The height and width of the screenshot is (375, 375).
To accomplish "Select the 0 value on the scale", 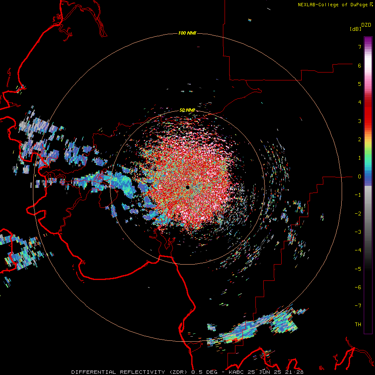I will (x=360, y=177).
